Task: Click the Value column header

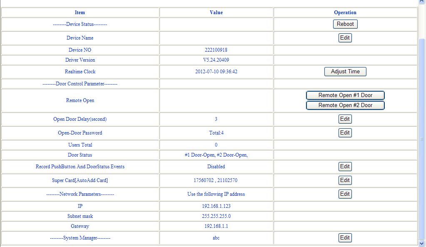Action: coord(216,12)
